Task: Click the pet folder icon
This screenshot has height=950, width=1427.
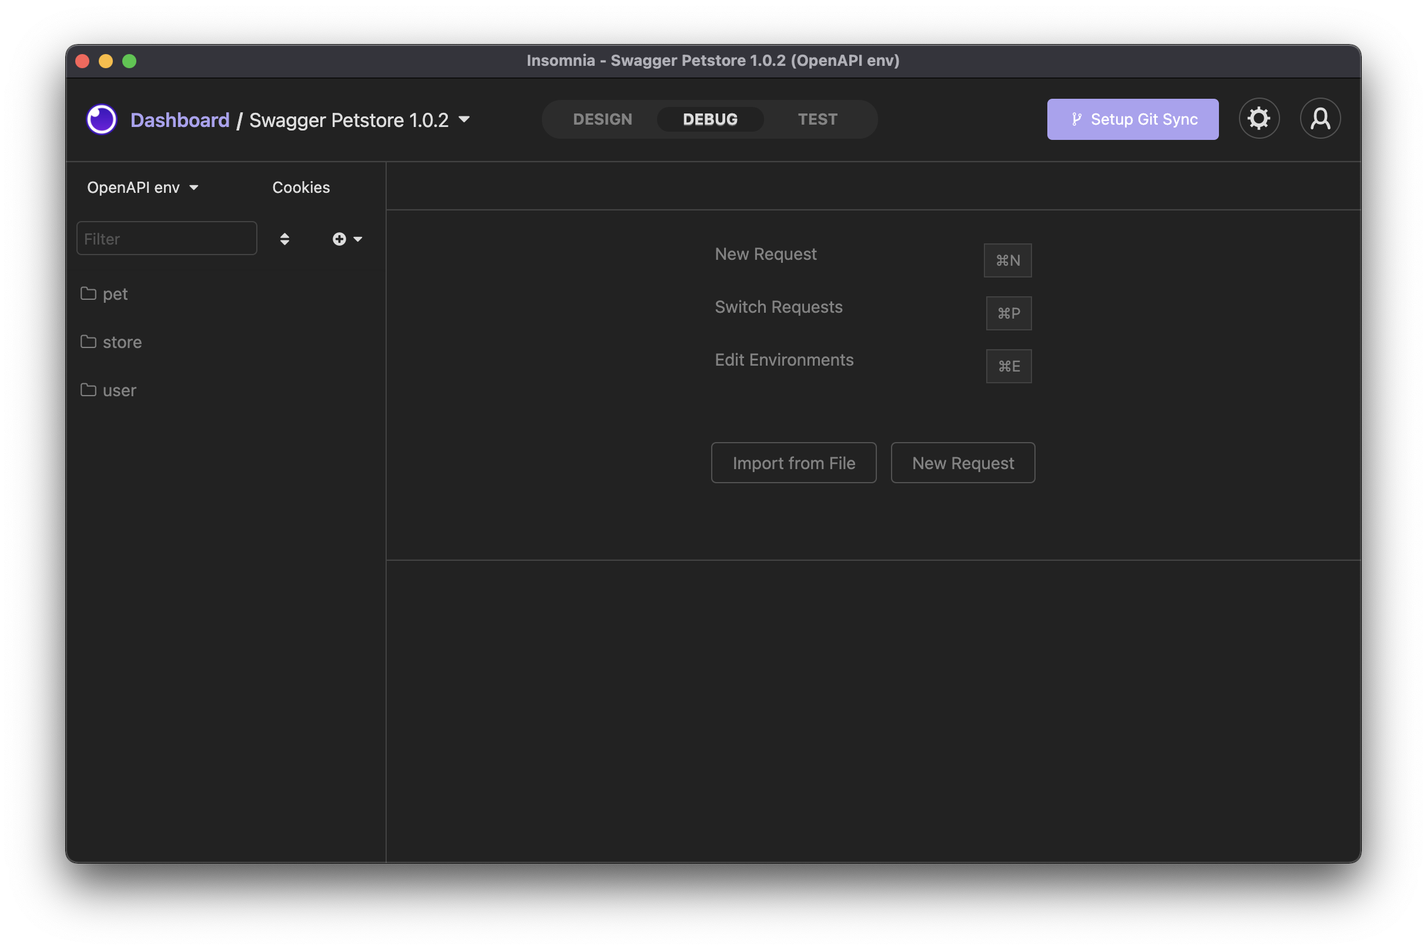Action: 88,294
